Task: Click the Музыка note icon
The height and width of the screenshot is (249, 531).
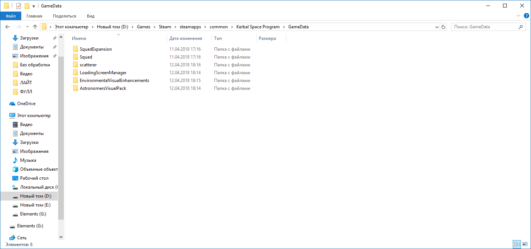Action: [15, 160]
